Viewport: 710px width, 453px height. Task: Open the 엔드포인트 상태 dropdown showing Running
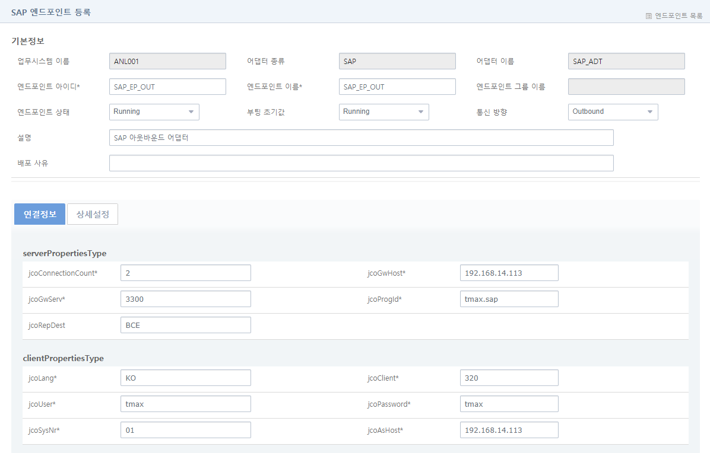click(154, 111)
